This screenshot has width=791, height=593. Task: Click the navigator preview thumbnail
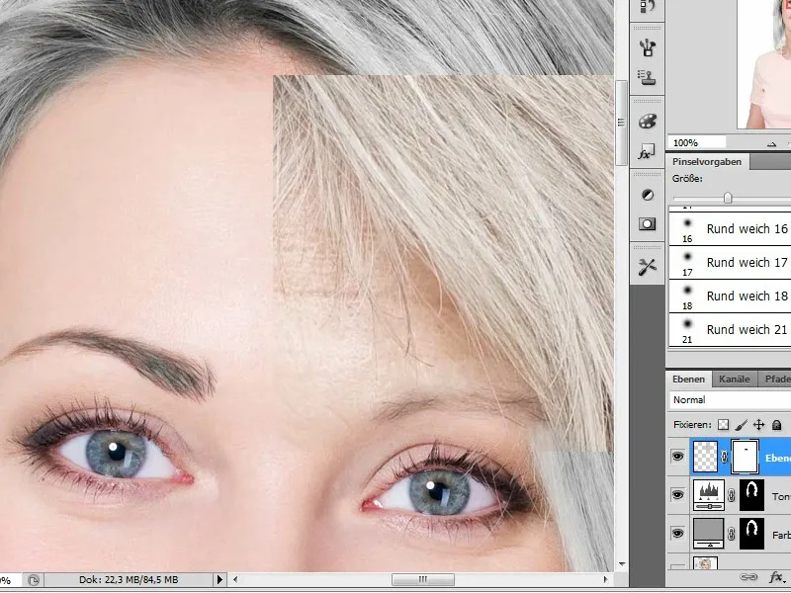tap(763, 64)
